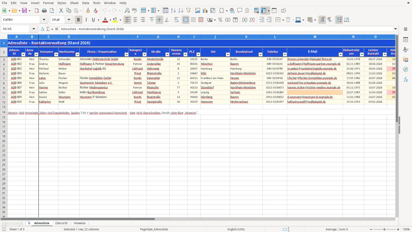Open the Vorname column filter dropdown
The height and width of the screenshot is (232, 412).
(x=56, y=54)
